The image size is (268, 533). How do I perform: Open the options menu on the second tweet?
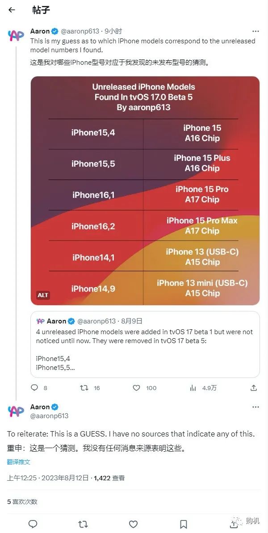point(255,407)
